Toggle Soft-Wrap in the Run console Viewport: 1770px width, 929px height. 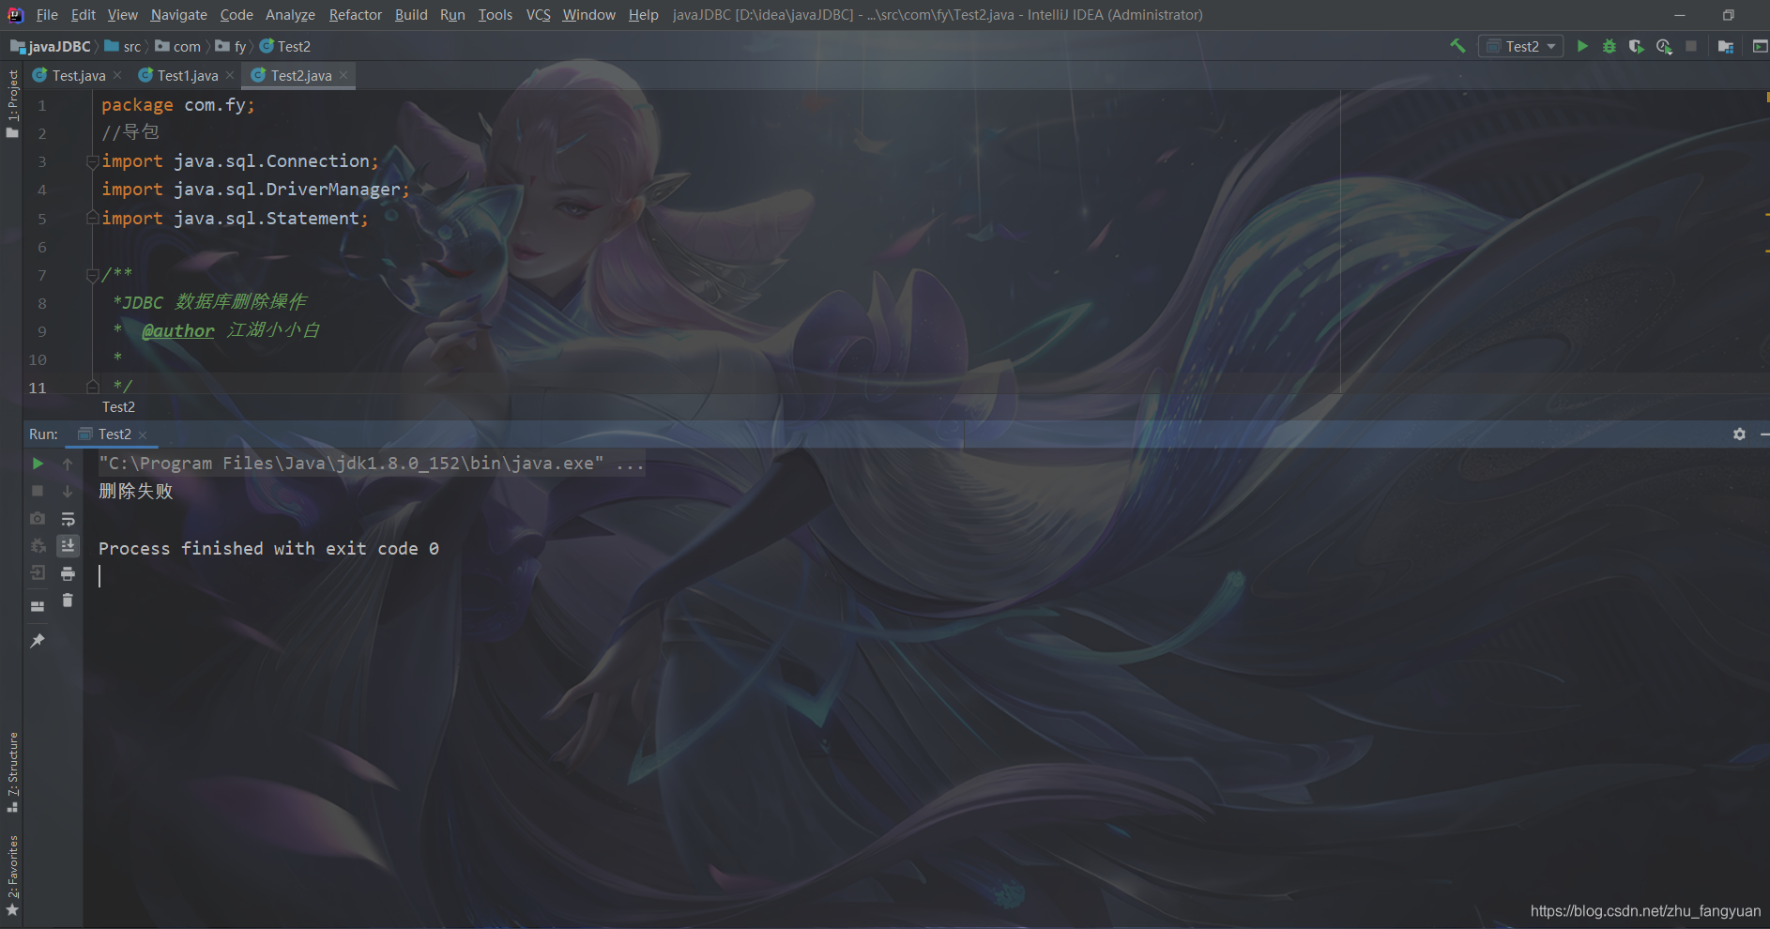tap(68, 518)
